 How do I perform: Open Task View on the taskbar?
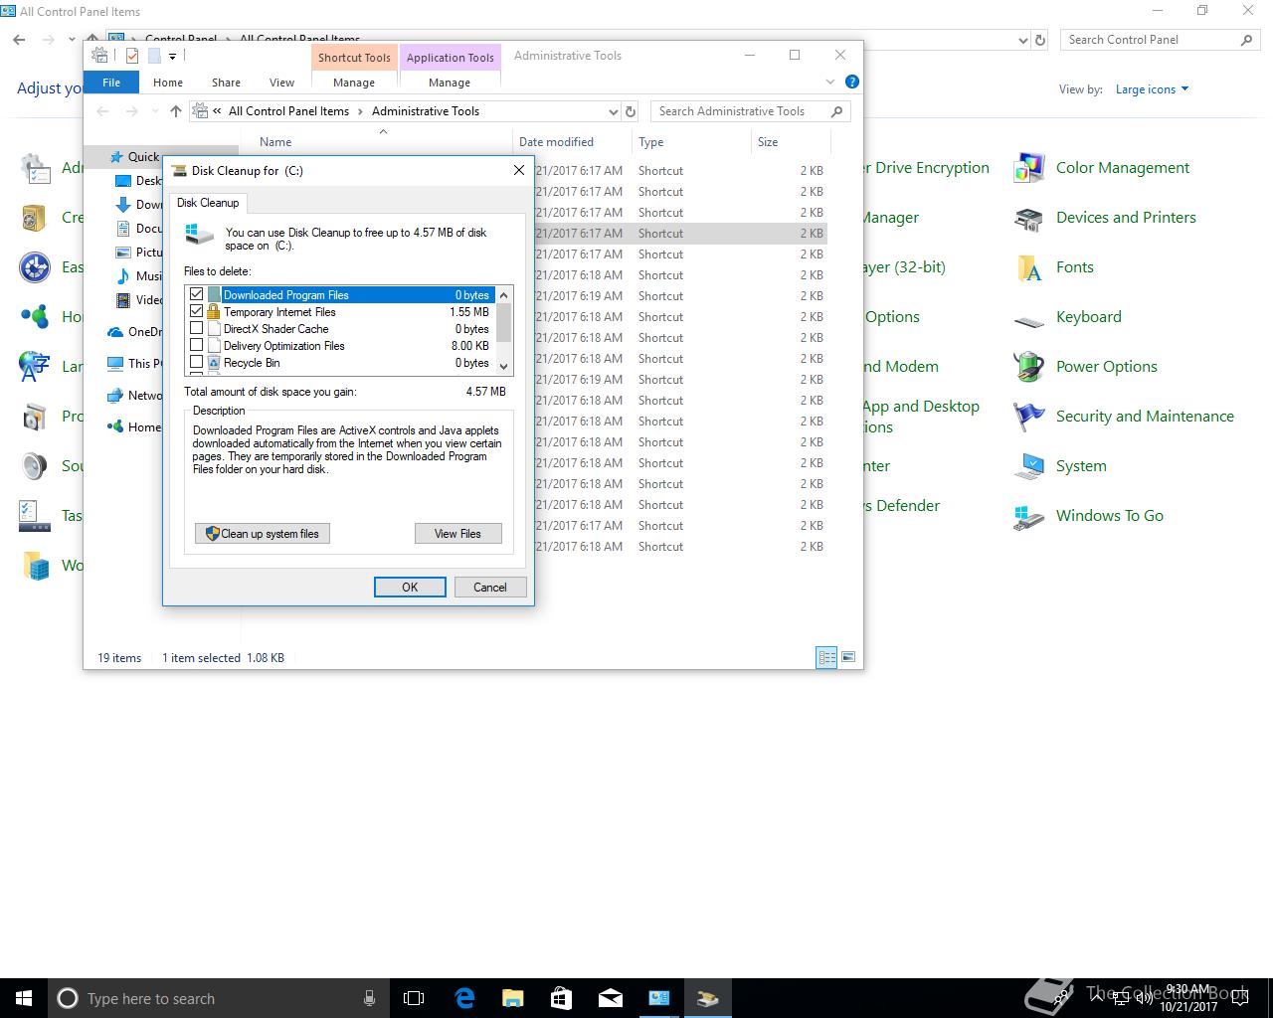tap(414, 998)
